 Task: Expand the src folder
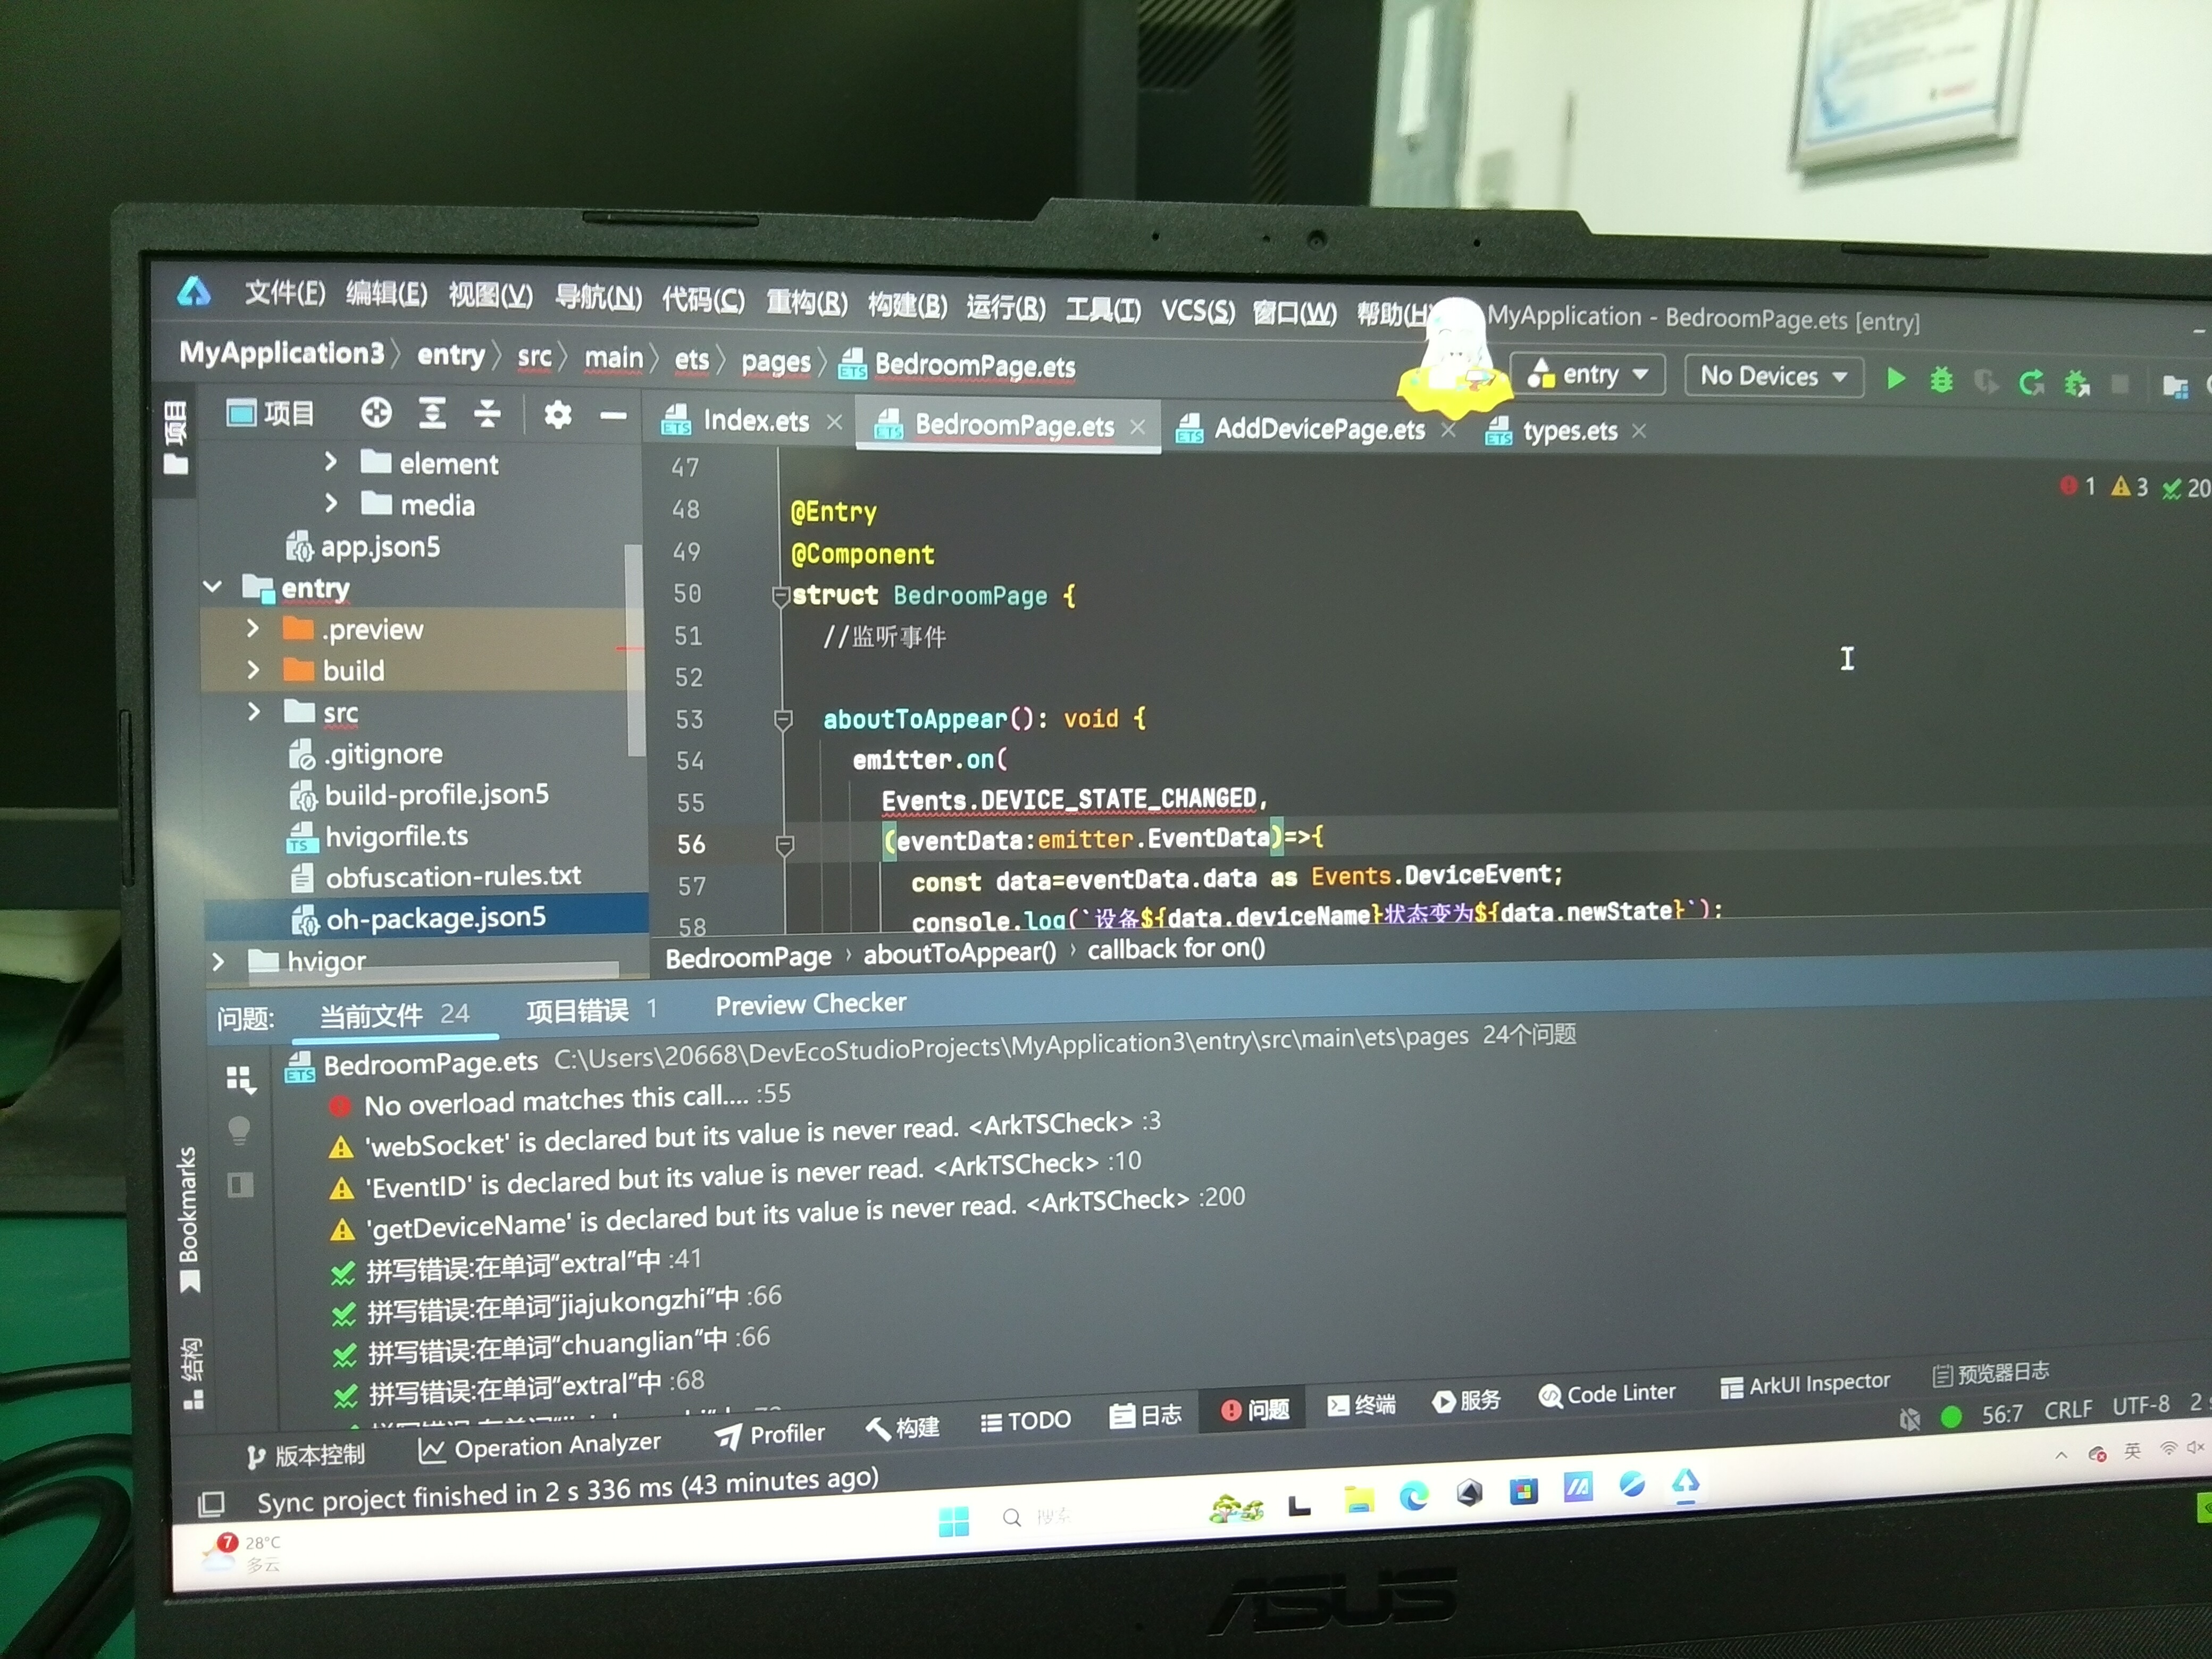click(253, 711)
